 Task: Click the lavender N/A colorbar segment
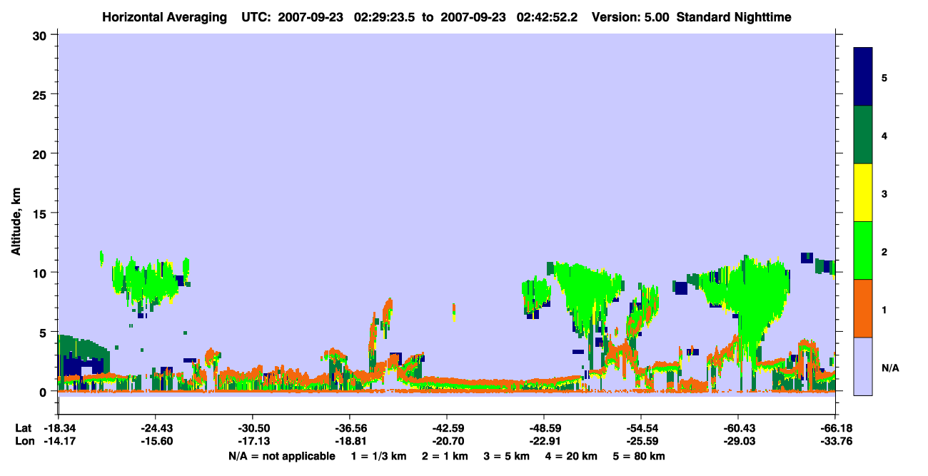863,366
